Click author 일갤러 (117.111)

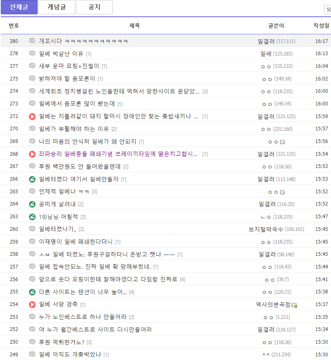tap(276, 41)
